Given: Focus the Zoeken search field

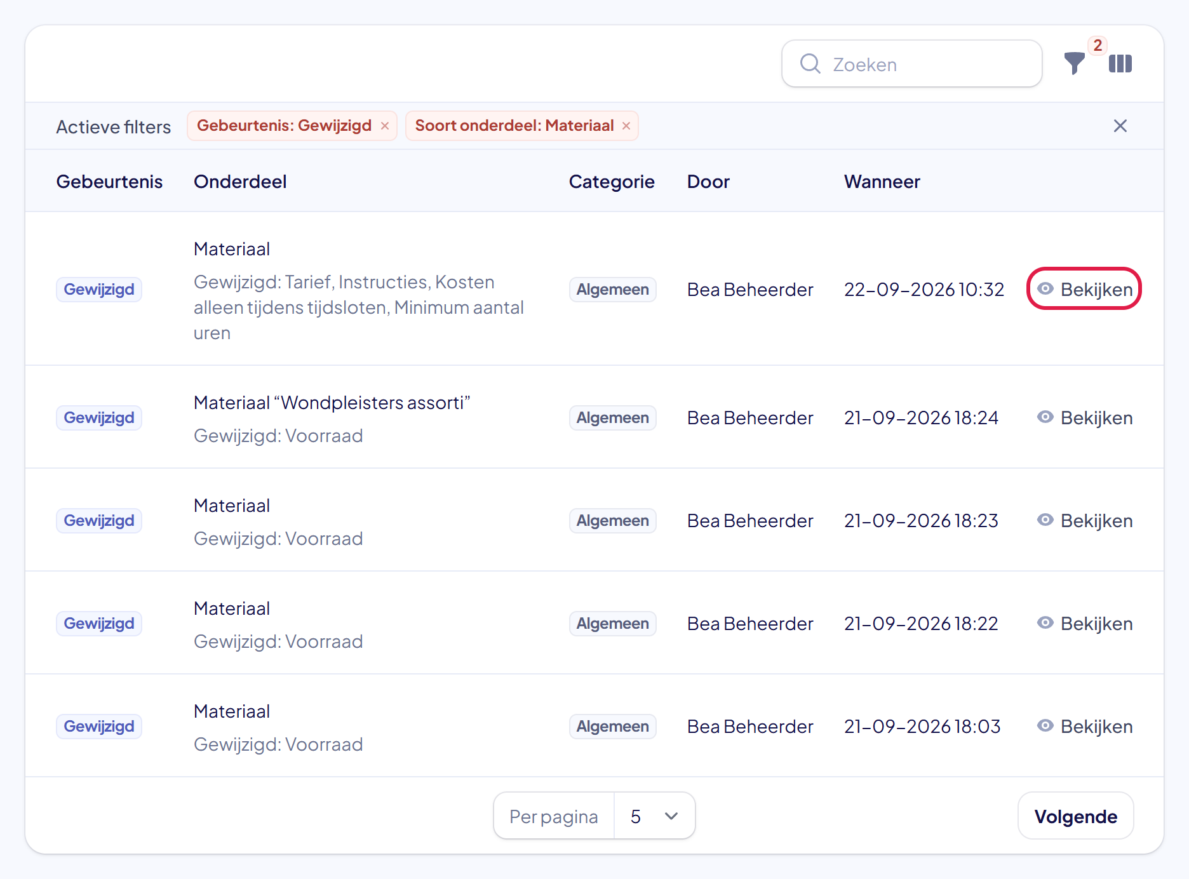Looking at the screenshot, I should pos(912,64).
